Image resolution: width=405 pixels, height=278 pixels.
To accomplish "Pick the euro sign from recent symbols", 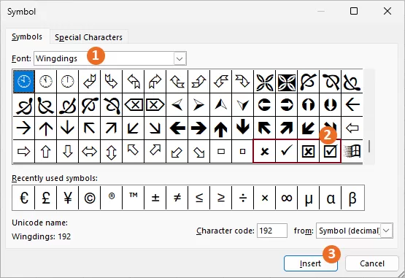I will [24, 198].
